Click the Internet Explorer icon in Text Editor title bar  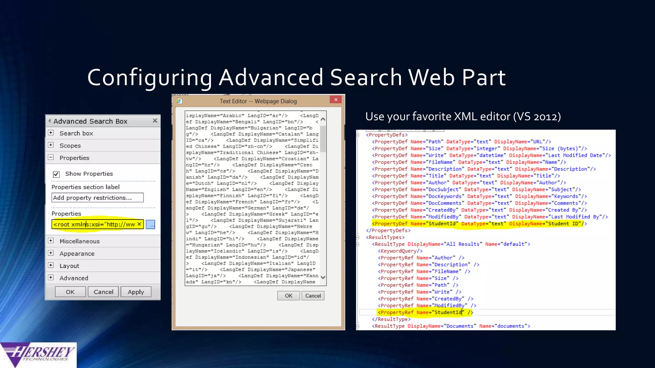click(x=179, y=101)
